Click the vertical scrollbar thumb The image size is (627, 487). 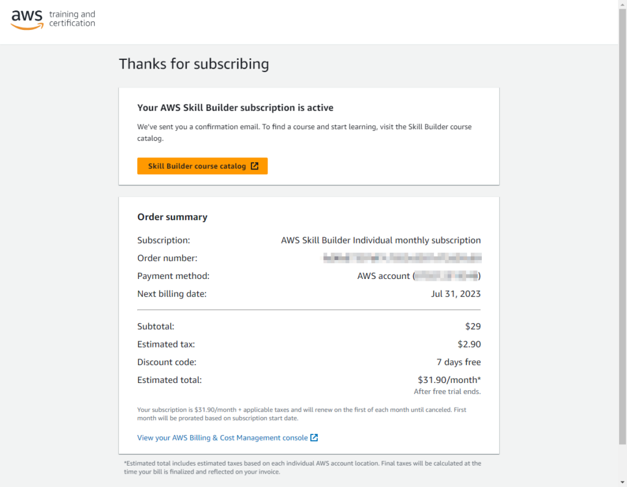click(623, 226)
